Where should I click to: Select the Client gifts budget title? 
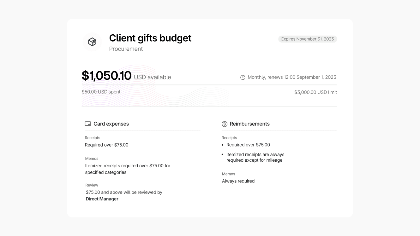coord(150,38)
